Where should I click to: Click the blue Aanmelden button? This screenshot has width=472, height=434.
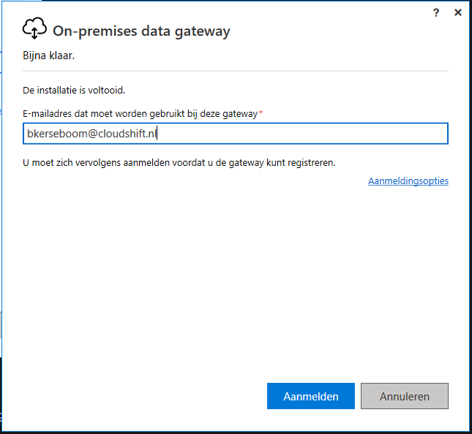point(311,396)
